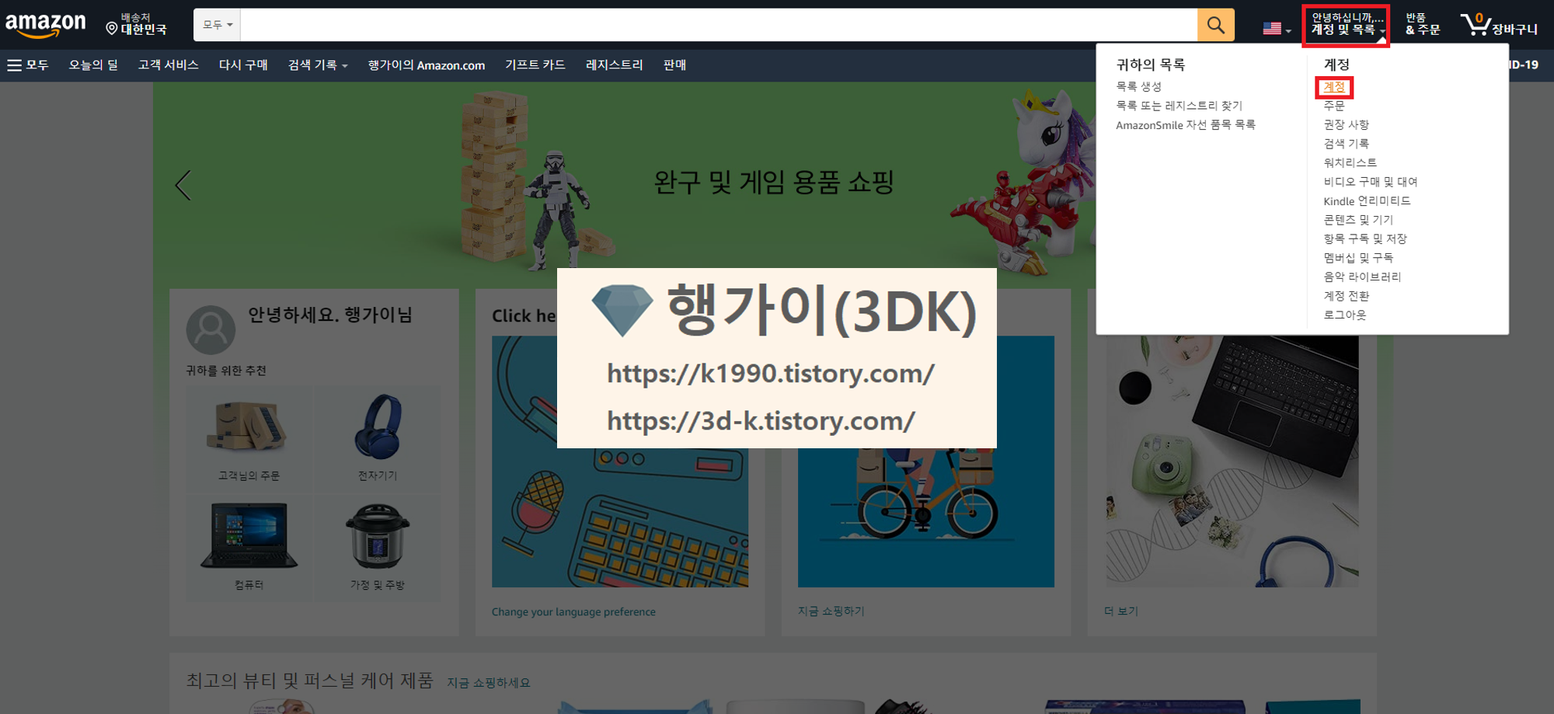Click the carousel previous arrow

[183, 186]
